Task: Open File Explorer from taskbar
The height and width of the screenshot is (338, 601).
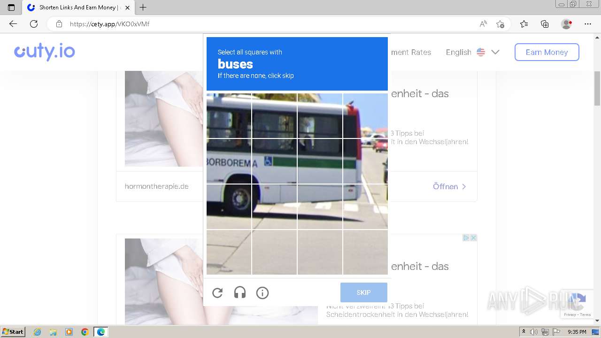Action: pyautogui.click(x=53, y=332)
